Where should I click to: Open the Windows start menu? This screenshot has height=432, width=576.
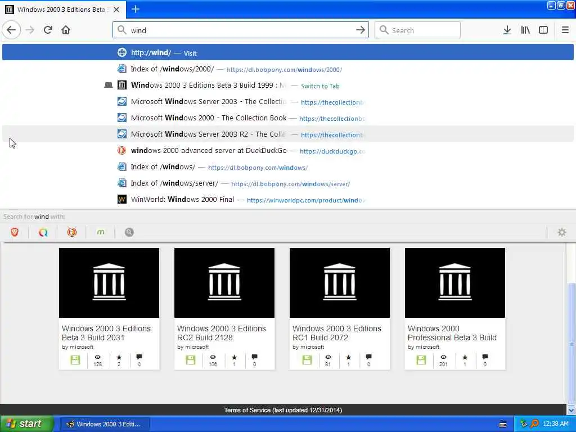[x=27, y=424]
